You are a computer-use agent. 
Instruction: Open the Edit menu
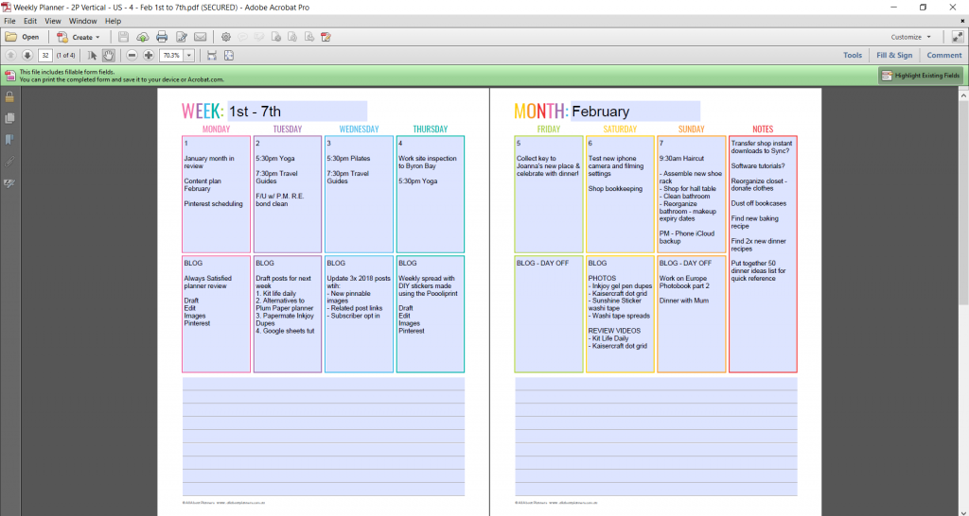(30, 21)
